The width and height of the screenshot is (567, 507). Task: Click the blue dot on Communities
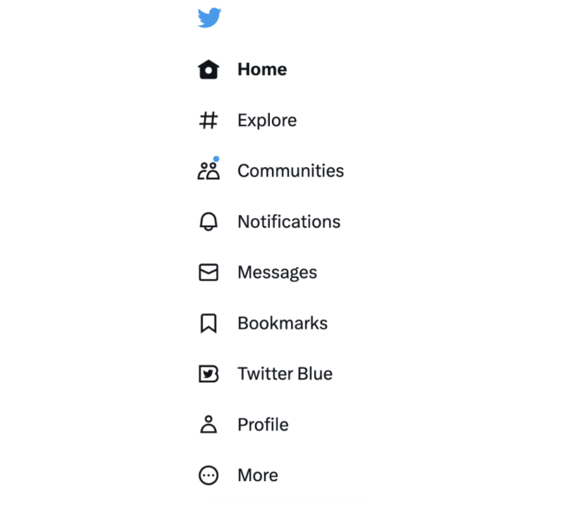[x=216, y=159]
